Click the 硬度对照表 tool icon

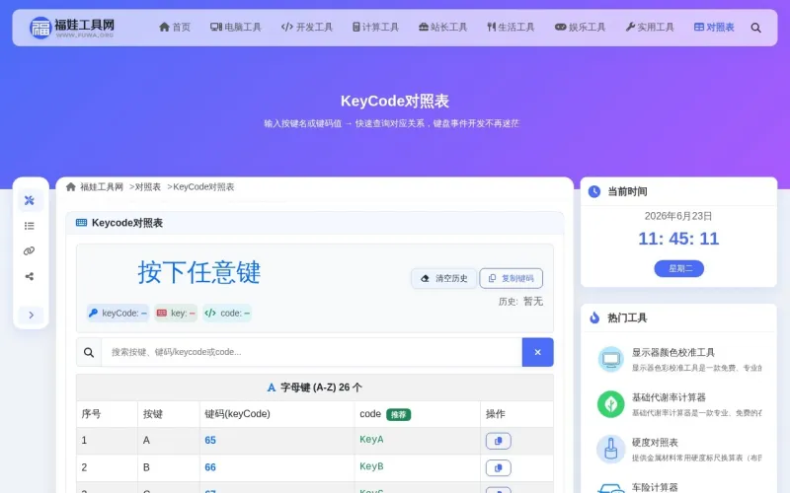tap(610, 450)
